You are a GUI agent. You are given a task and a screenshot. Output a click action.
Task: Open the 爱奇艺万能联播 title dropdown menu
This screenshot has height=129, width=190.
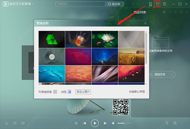[x=33, y=4]
